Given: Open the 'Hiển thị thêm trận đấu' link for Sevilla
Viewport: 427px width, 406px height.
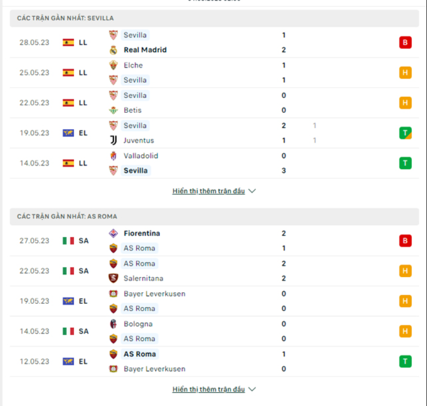Looking at the screenshot, I should point(210,191).
